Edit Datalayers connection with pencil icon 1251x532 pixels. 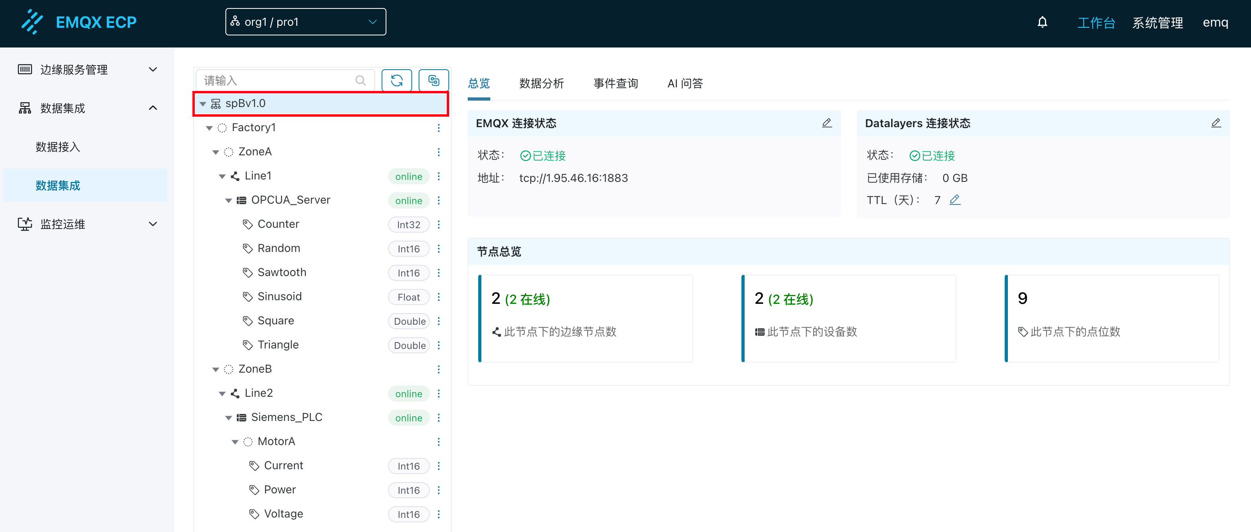[1216, 123]
